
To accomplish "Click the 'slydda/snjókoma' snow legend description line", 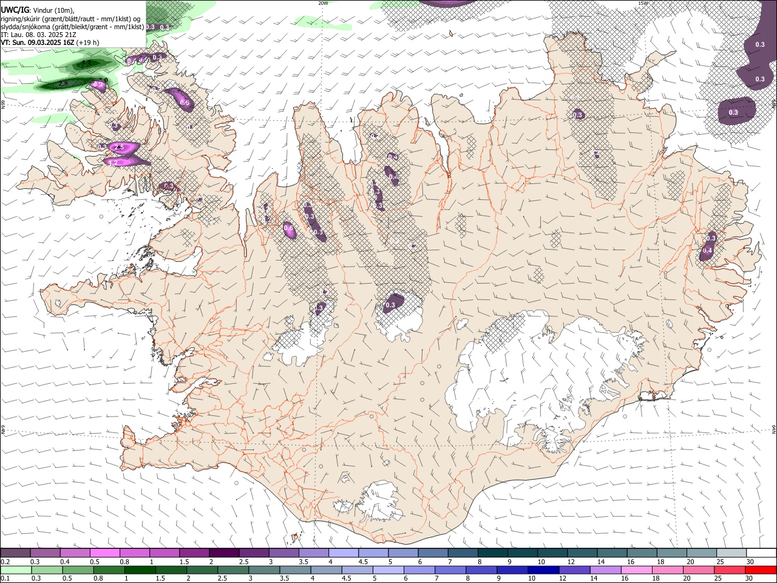I will click(x=72, y=27).
